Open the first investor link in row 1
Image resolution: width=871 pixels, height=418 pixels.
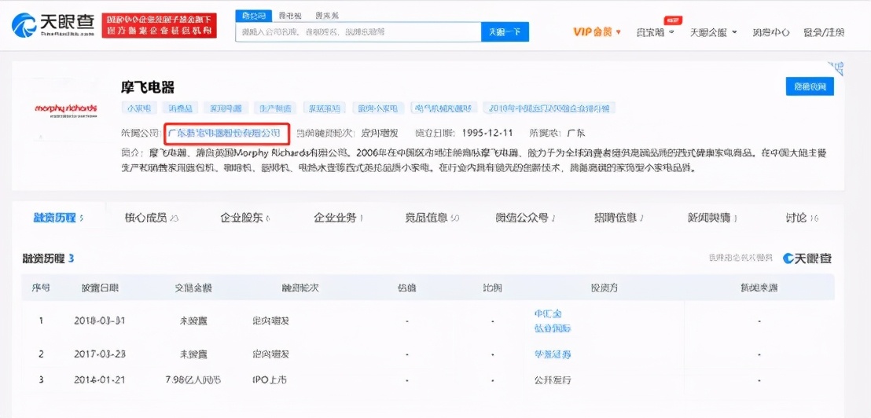548,314
